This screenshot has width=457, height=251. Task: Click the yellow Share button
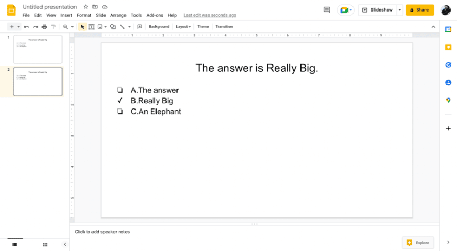click(420, 10)
